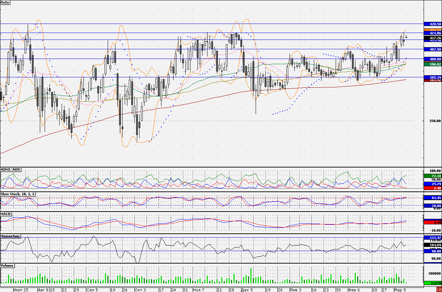Select the 421.06 resistance level tag

(433, 33)
